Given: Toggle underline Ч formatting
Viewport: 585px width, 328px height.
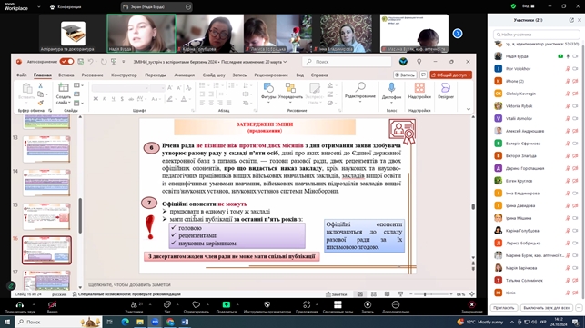Looking at the screenshot, I should 113,99.
